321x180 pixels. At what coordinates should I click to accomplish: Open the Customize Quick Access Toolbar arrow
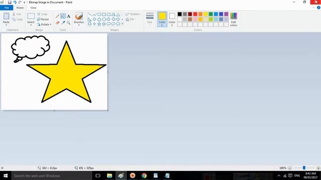pyautogui.click(x=25, y=2)
